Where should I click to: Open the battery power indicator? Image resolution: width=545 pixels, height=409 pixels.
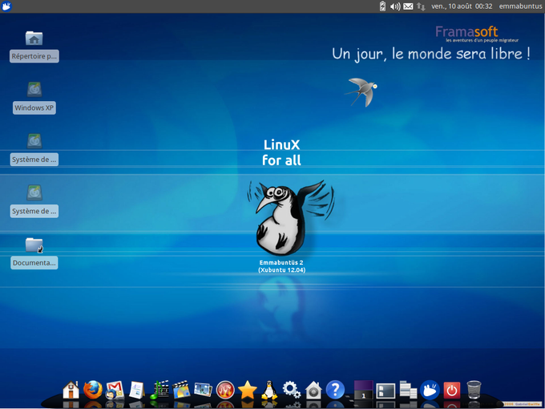382,6
